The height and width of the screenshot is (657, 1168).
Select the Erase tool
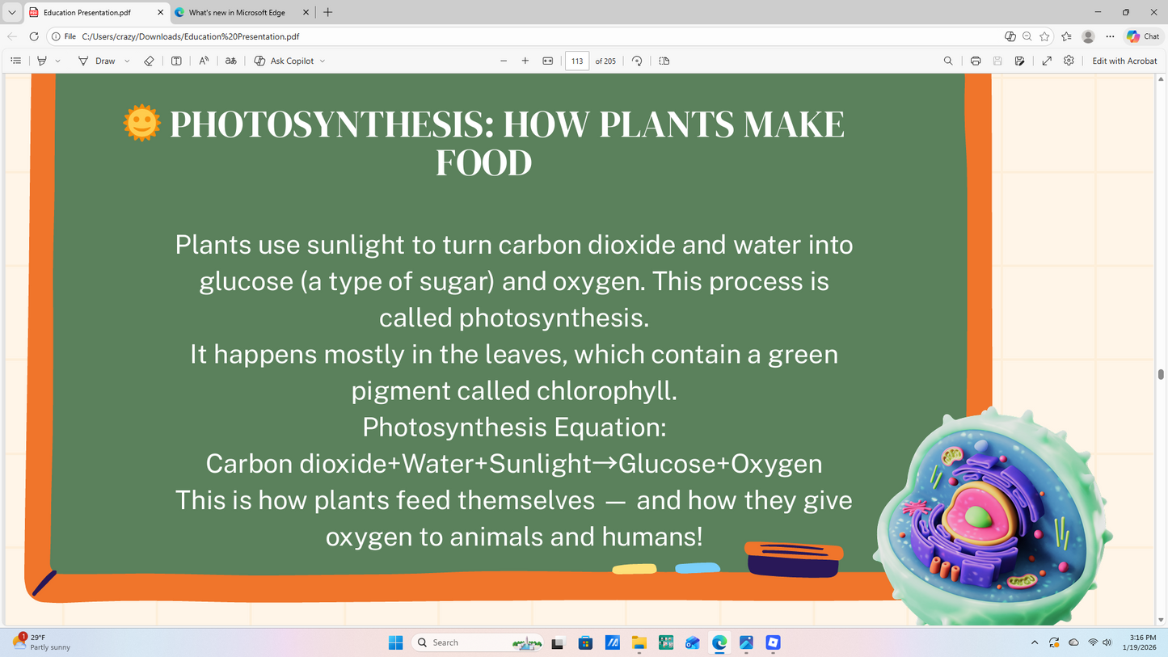(149, 61)
